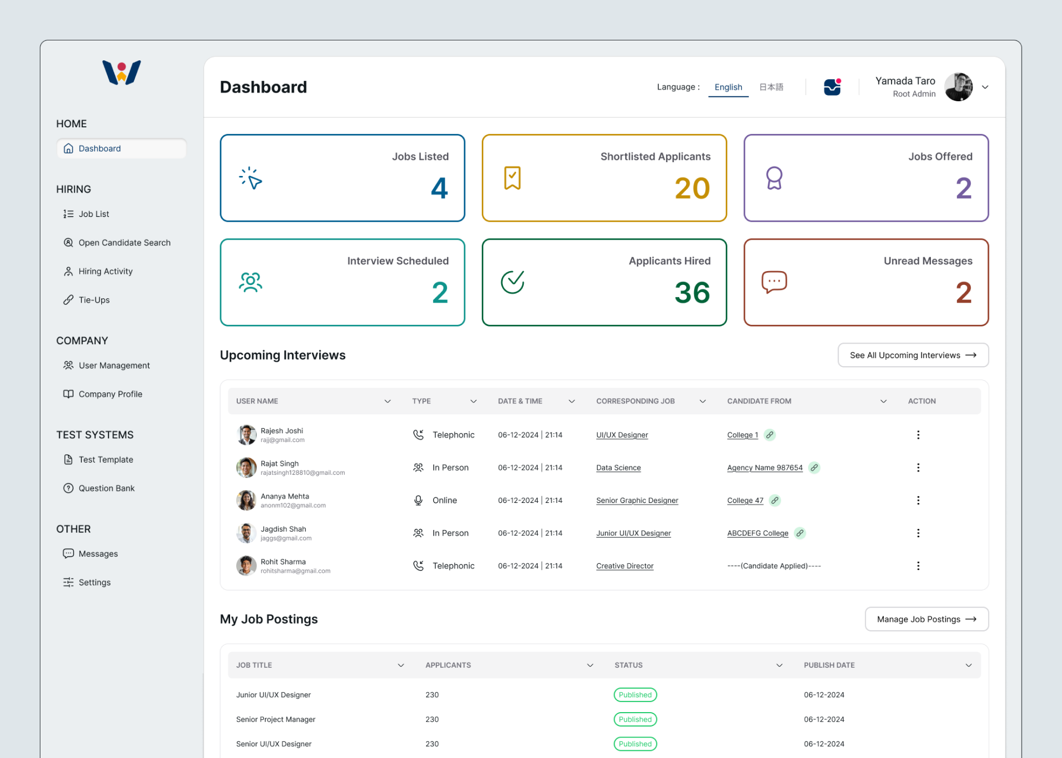Open Test Template in the sidebar
Viewport: 1062px width, 758px height.
coord(98,459)
